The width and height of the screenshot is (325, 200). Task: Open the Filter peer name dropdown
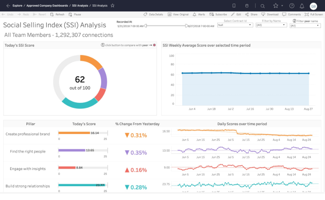[305, 26]
